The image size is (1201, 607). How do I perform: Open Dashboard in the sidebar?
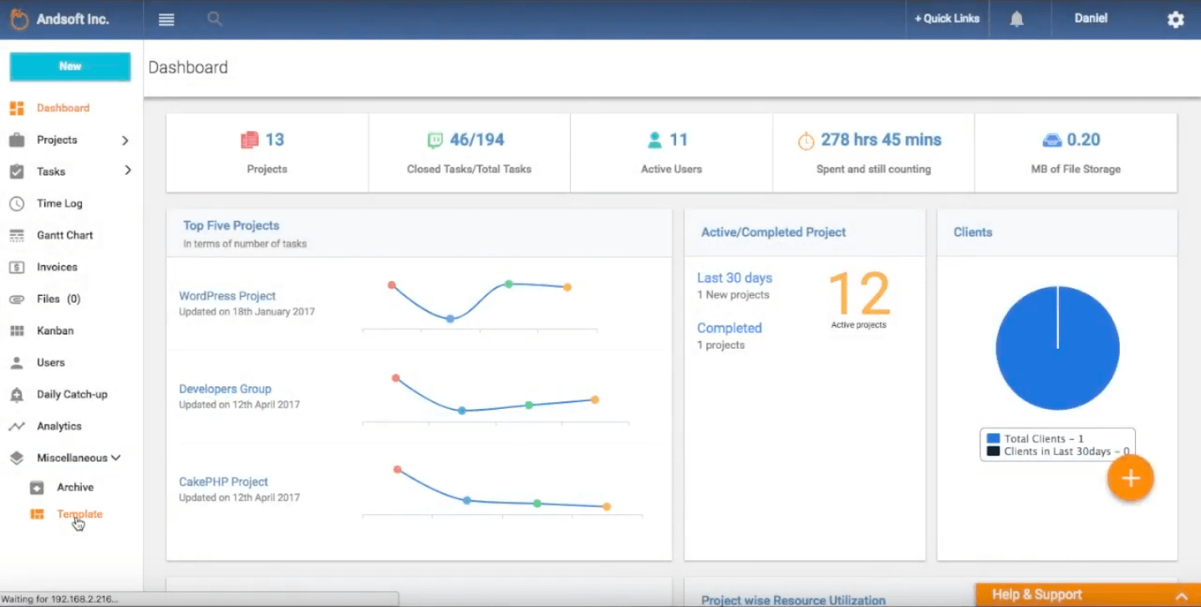[x=63, y=108]
